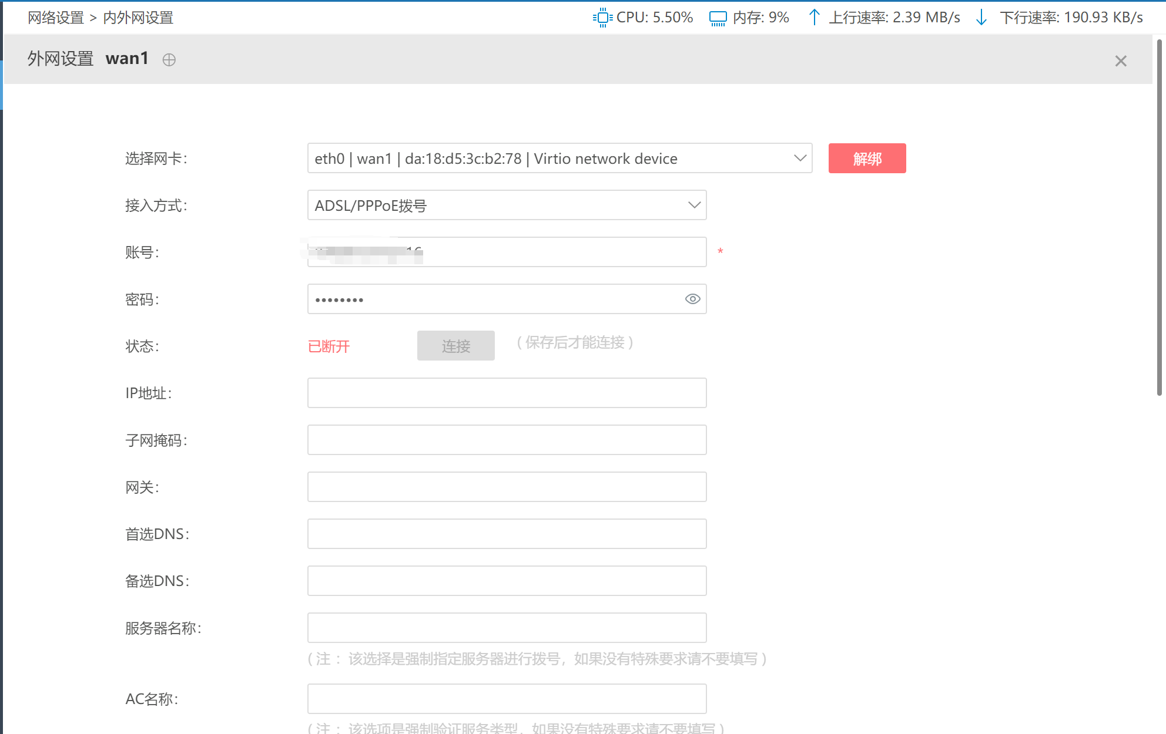Viewport: 1166px width, 734px height.
Task: Expand the ADSL/PPPoE access method dropdown
Action: (506, 206)
